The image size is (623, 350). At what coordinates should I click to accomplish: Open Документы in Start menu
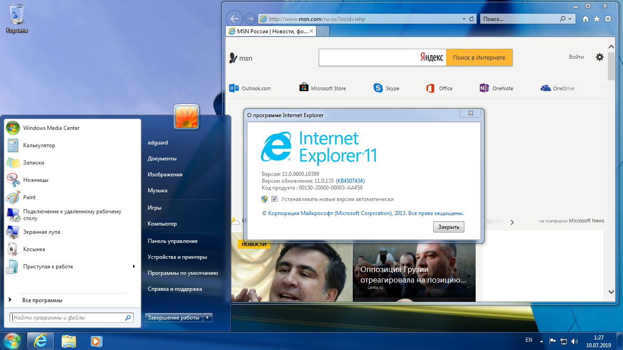[x=162, y=159]
